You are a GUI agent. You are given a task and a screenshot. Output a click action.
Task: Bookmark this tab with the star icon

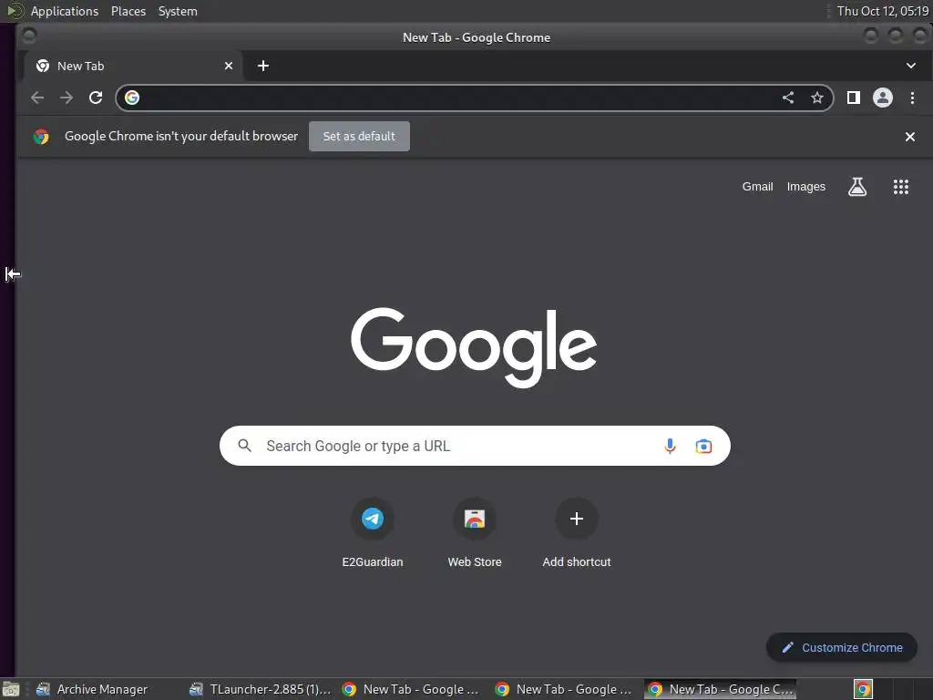[817, 98]
